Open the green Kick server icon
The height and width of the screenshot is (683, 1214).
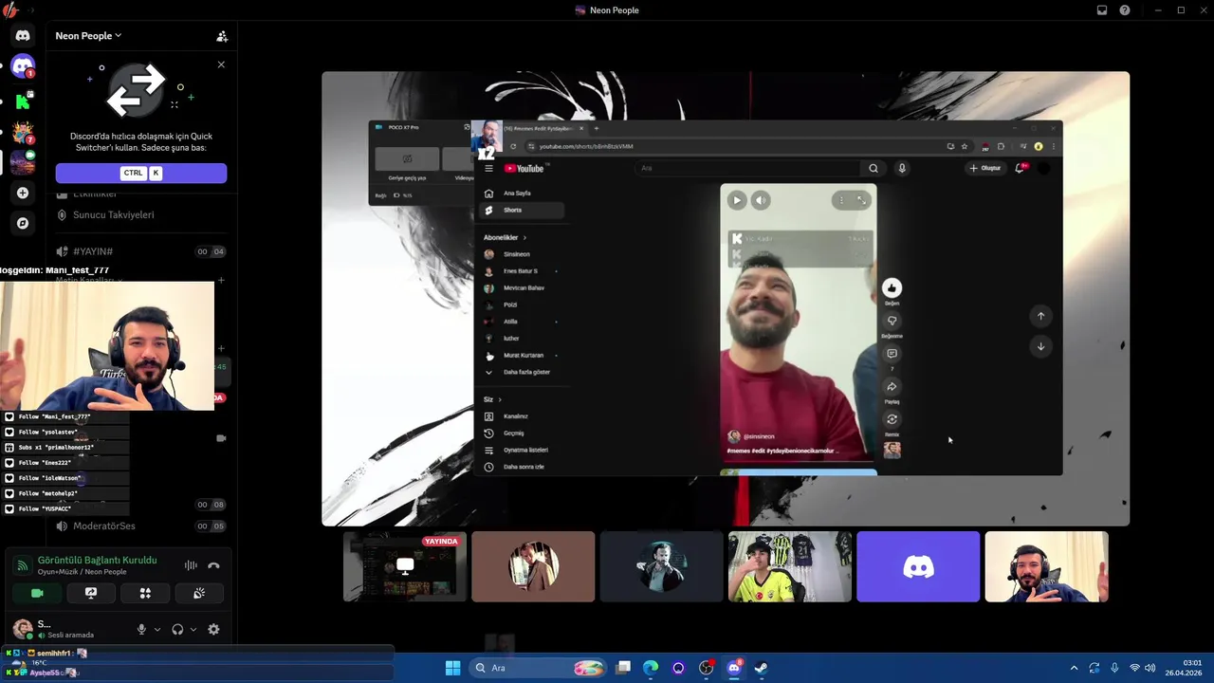click(23, 101)
